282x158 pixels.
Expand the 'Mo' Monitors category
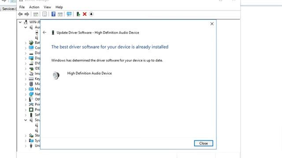point(26,89)
